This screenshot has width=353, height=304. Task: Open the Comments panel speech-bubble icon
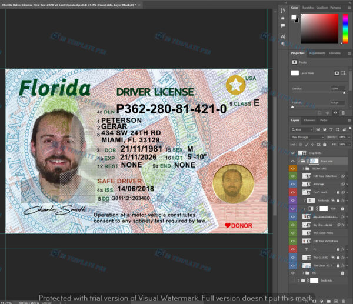283,26
